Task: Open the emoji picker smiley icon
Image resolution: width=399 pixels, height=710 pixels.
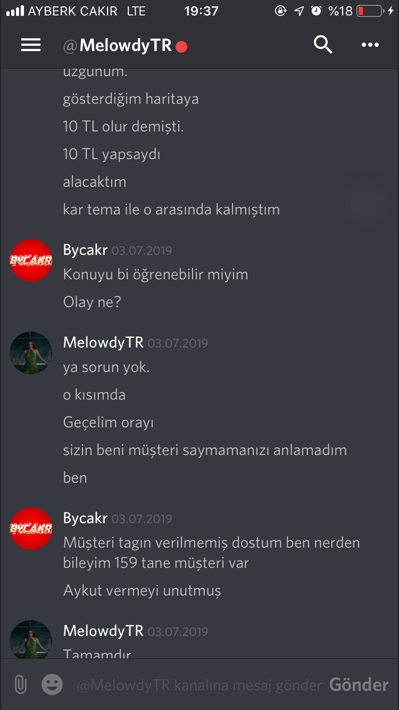Action: (x=52, y=684)
